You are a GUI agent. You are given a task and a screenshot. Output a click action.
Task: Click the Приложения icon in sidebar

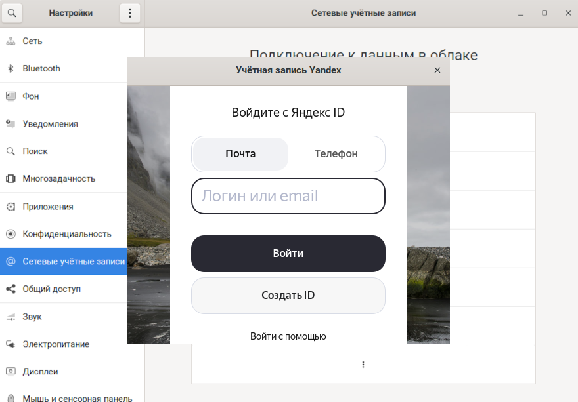pos(11,207)
